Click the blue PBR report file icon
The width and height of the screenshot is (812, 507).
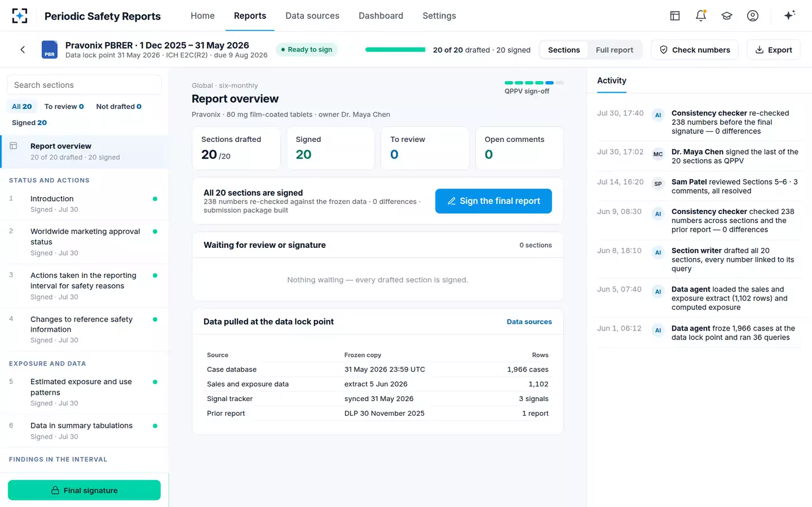click(50, 50)
